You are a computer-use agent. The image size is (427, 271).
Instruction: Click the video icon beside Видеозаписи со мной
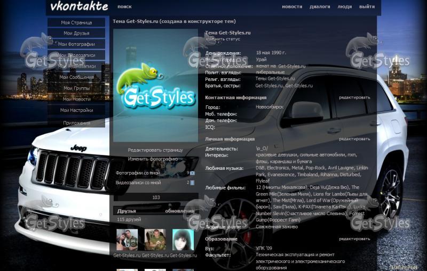pyautogui.click(x=192, y=183)
